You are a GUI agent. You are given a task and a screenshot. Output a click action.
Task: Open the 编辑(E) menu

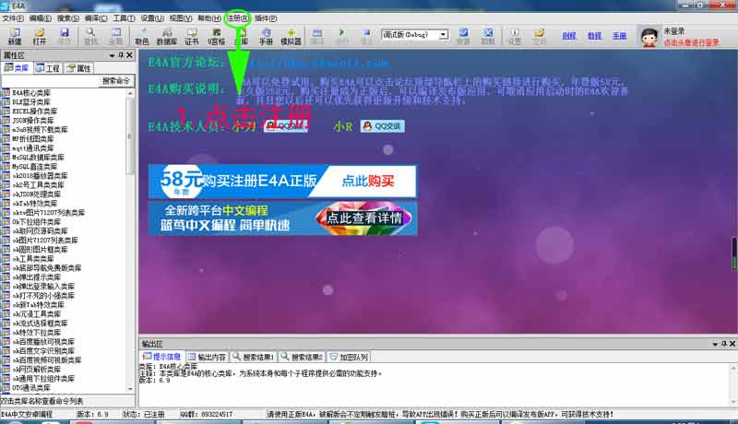(x=41, y=18)
